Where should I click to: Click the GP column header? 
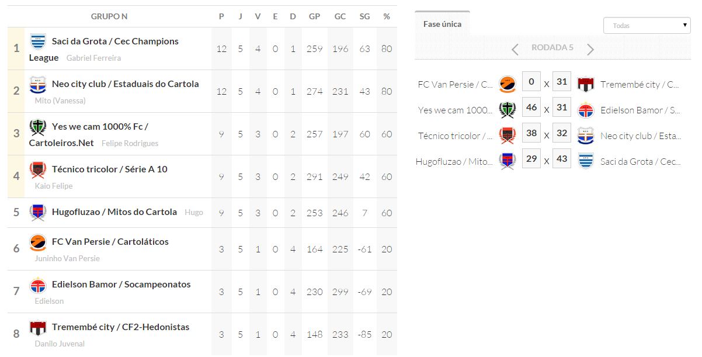[x=314, y=16]
